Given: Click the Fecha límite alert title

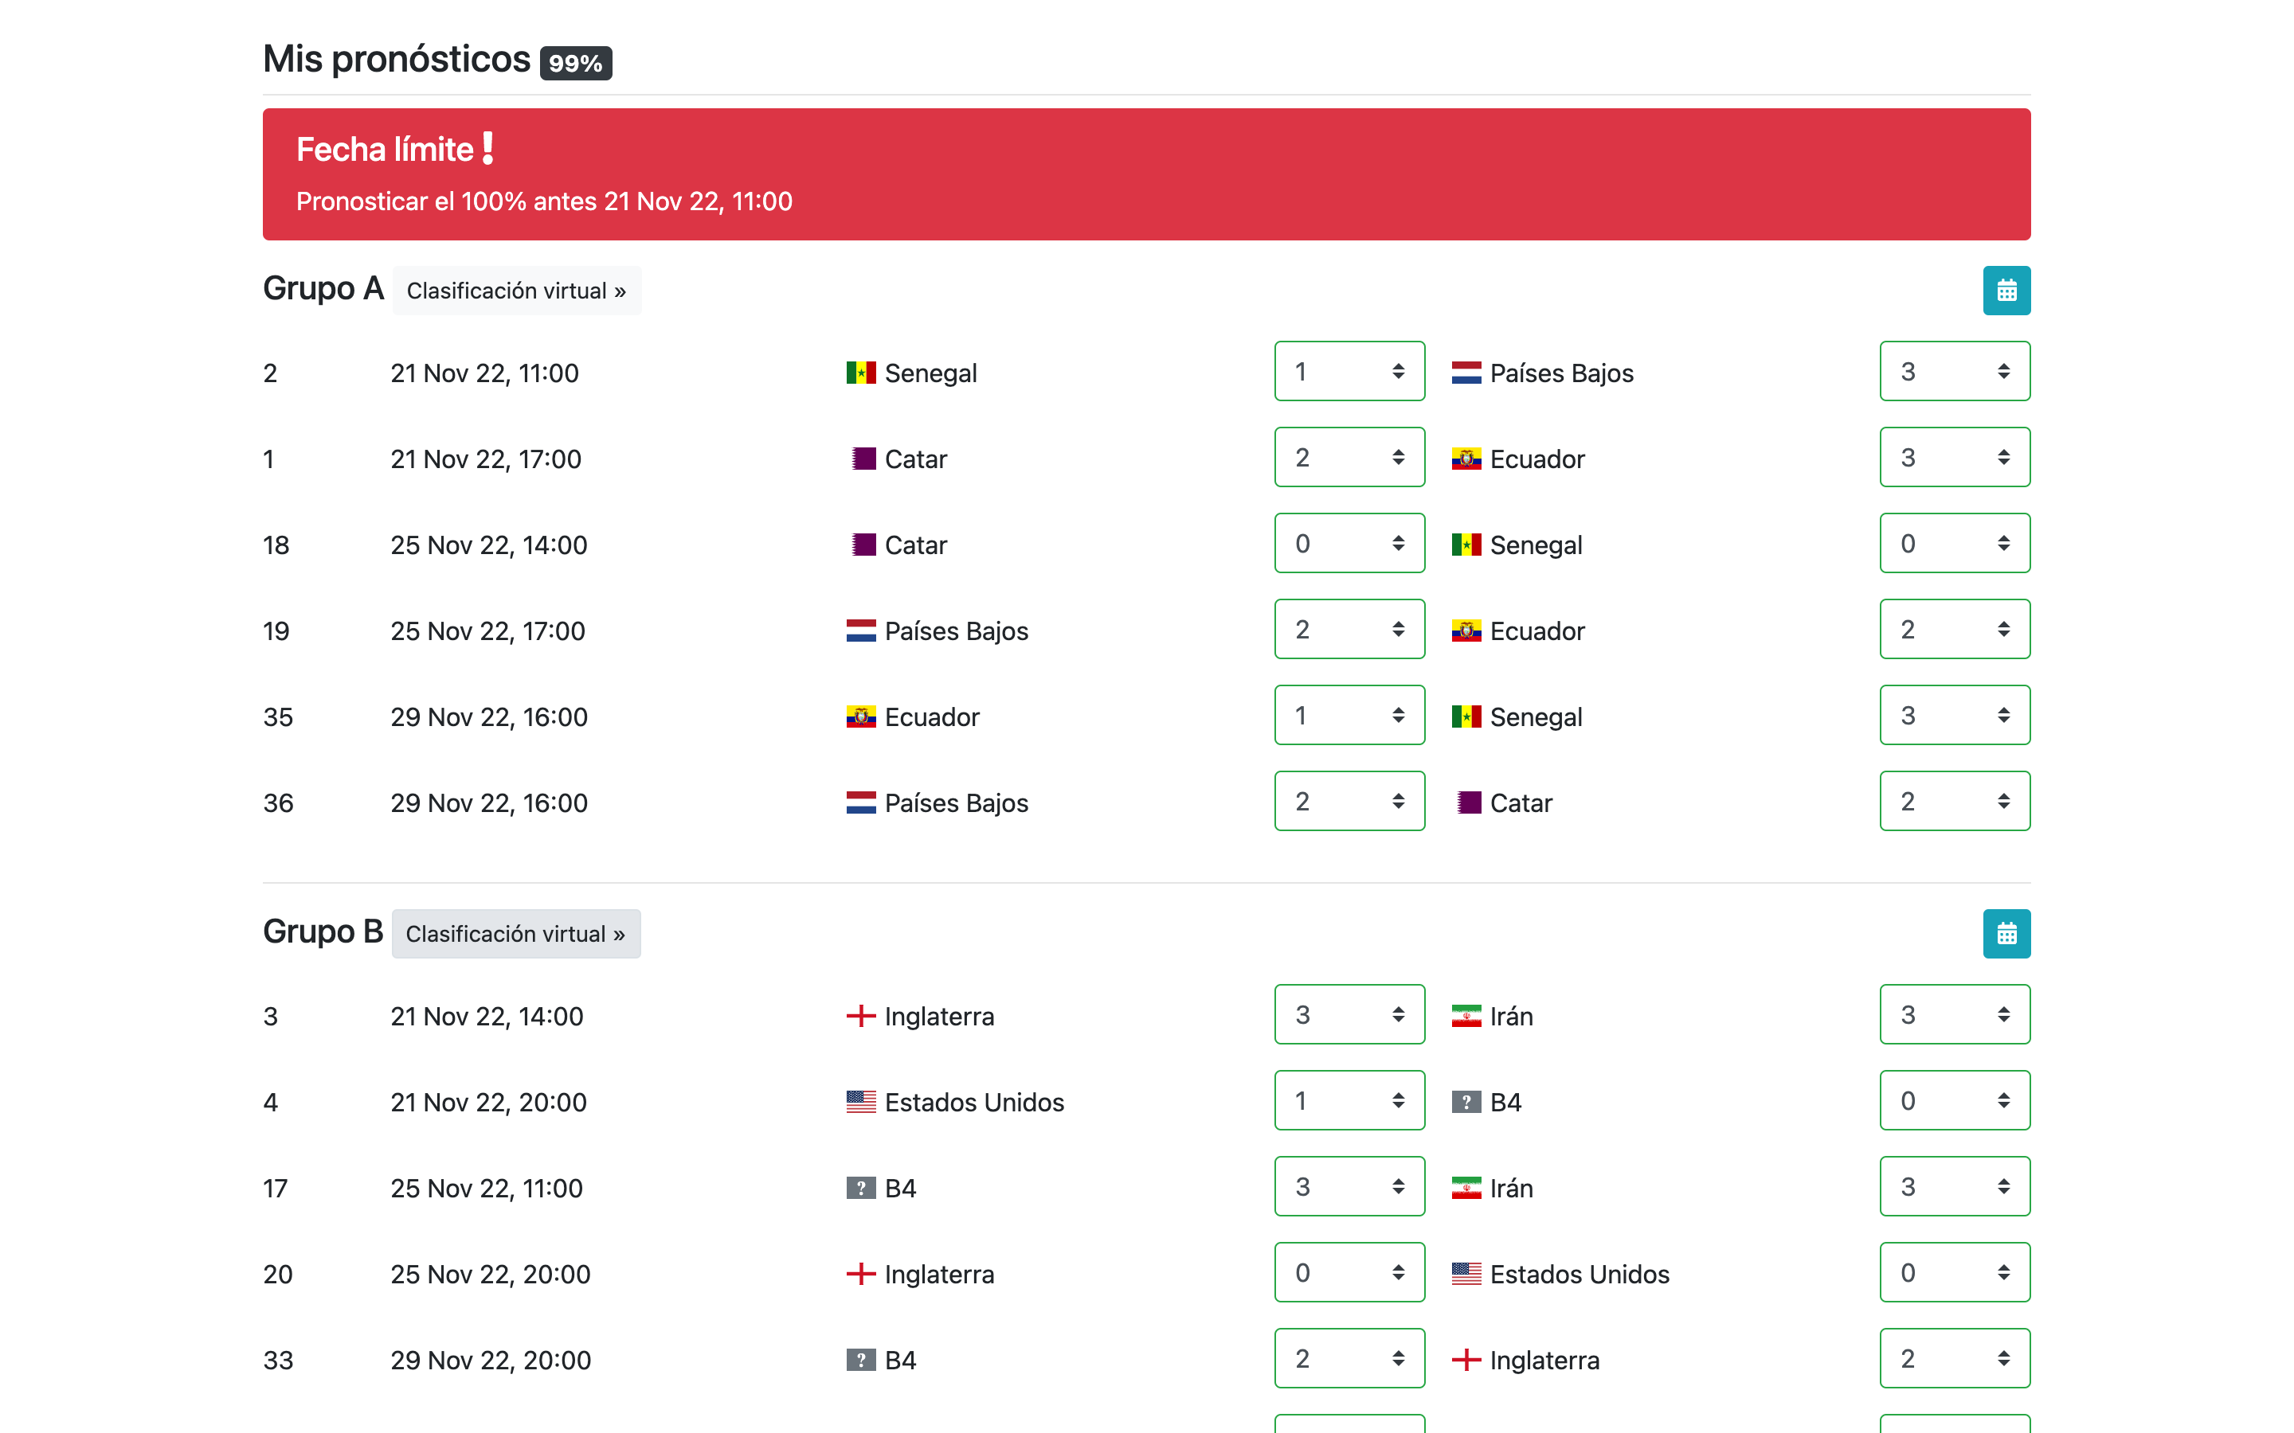Looking at the screenshot, I should [x=384, y=149].
